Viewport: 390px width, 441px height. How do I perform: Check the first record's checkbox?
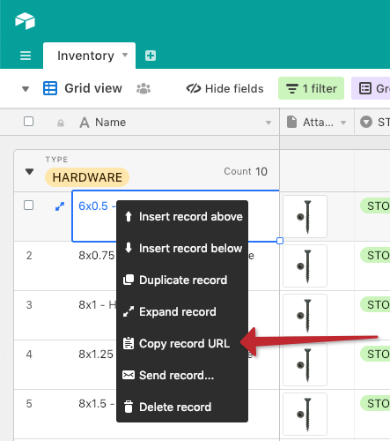28,205
